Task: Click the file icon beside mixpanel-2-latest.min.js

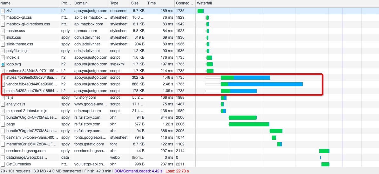Action: [3, 111]
